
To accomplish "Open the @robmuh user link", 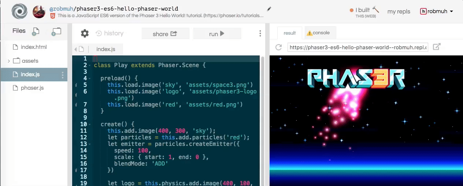I will tap(61, 8).
